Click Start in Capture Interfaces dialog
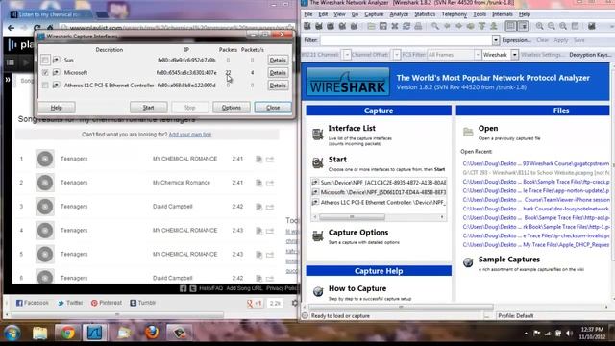The width and height of the screenshot is (615, 346). coord(149,108)
